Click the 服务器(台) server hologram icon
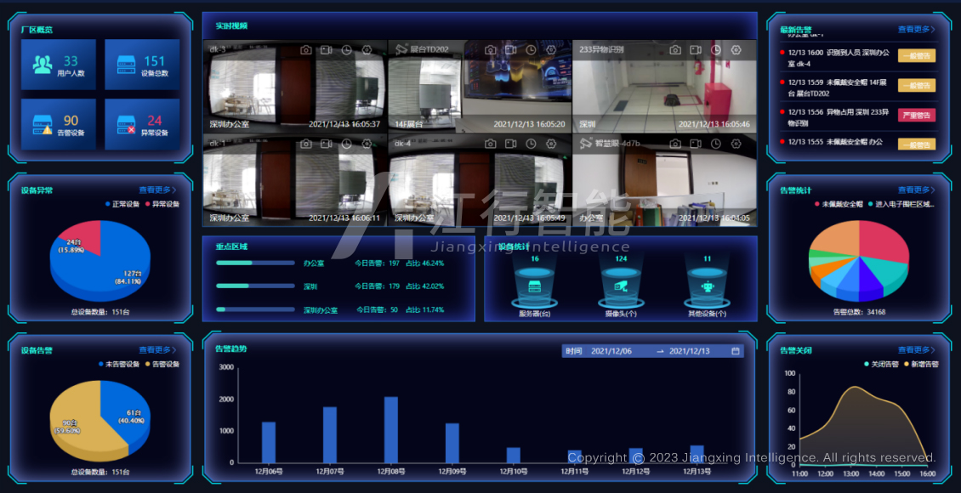Image resolution: width=961 pixels, height=493 pixels. pyautogui.click(x=534, y=286)
